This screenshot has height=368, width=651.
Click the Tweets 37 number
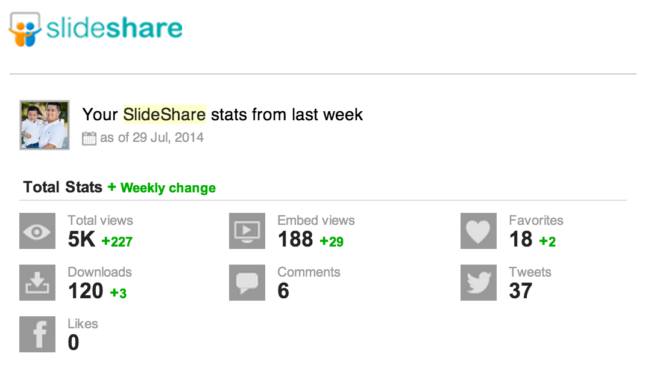point(521,292)
